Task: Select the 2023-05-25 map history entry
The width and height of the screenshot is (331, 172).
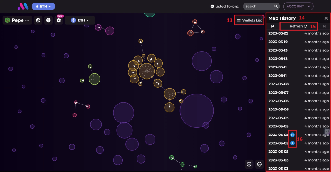Action: pos(299,33)
